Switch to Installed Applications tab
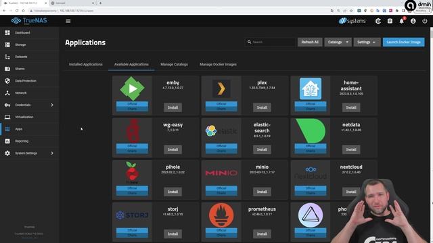 click(86, 65)
